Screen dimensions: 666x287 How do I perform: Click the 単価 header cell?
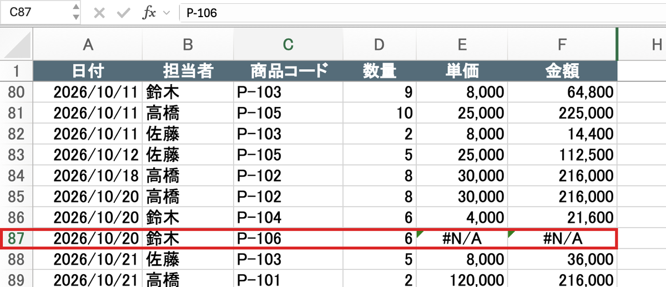[462, 71]
